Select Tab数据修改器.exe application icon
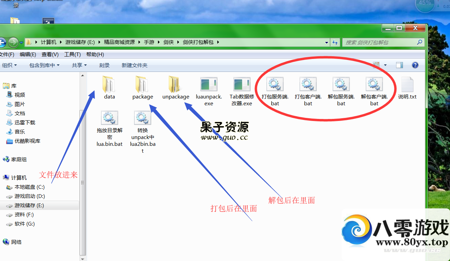Viewport: 450px width, 261px height. 242,85
